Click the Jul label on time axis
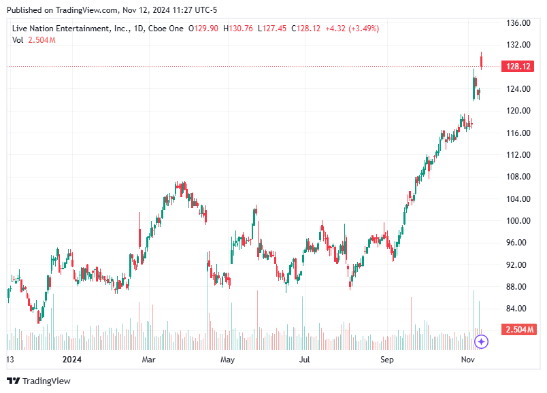This screenshot has width=547, height=393. pyautogui.click(x=305, y=360)
